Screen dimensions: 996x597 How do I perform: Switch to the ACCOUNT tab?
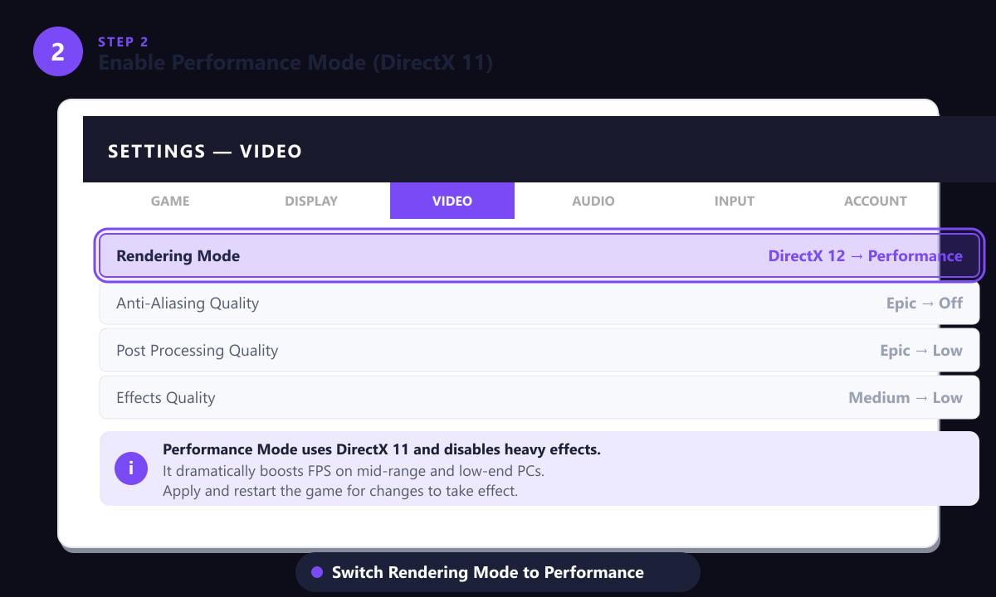[x=876, y=201]
